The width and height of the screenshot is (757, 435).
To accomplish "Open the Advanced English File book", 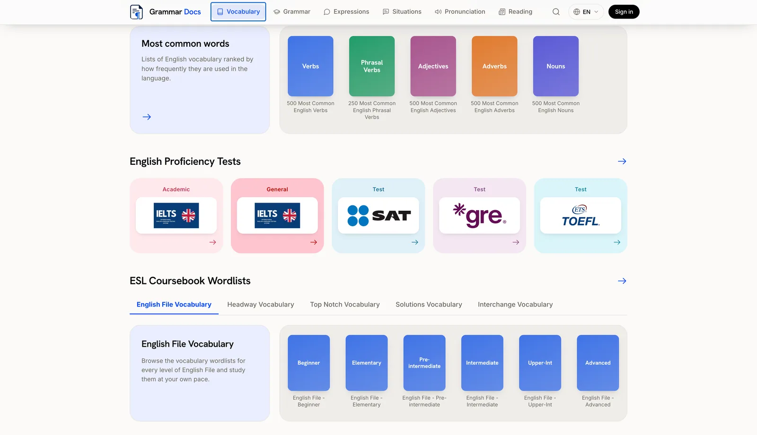I will click(598, 363).
